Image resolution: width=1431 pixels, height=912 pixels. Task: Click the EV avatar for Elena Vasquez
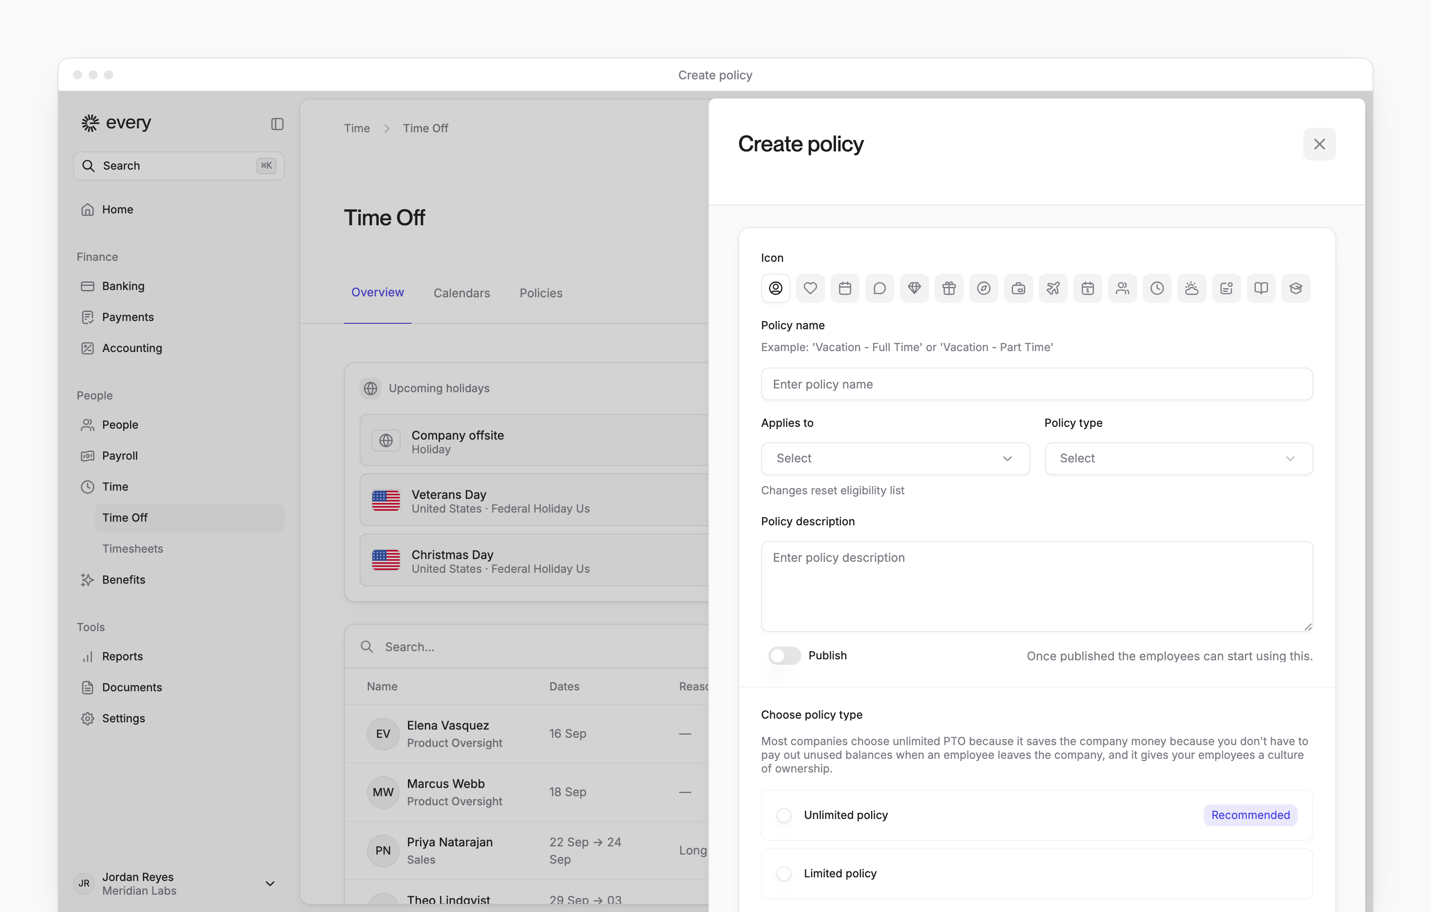pyautogui.click(x=383, y=734)
